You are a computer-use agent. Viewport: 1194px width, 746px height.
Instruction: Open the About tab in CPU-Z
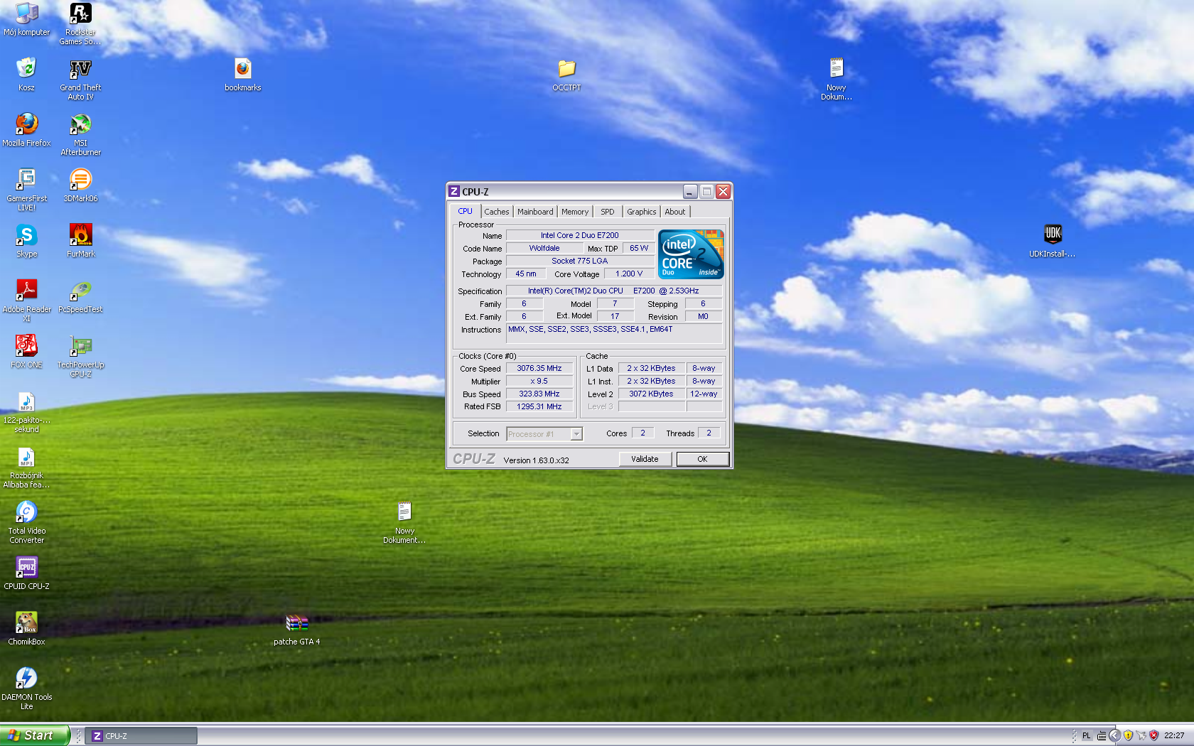click(675, 212)
